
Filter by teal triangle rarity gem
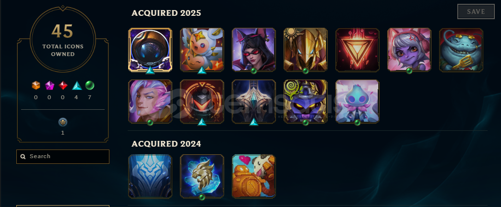[76, 85]
